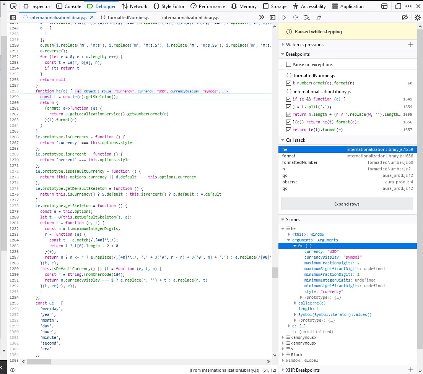
Task: Open the formattedNumber.js source tab
Action: pos(125,18)
